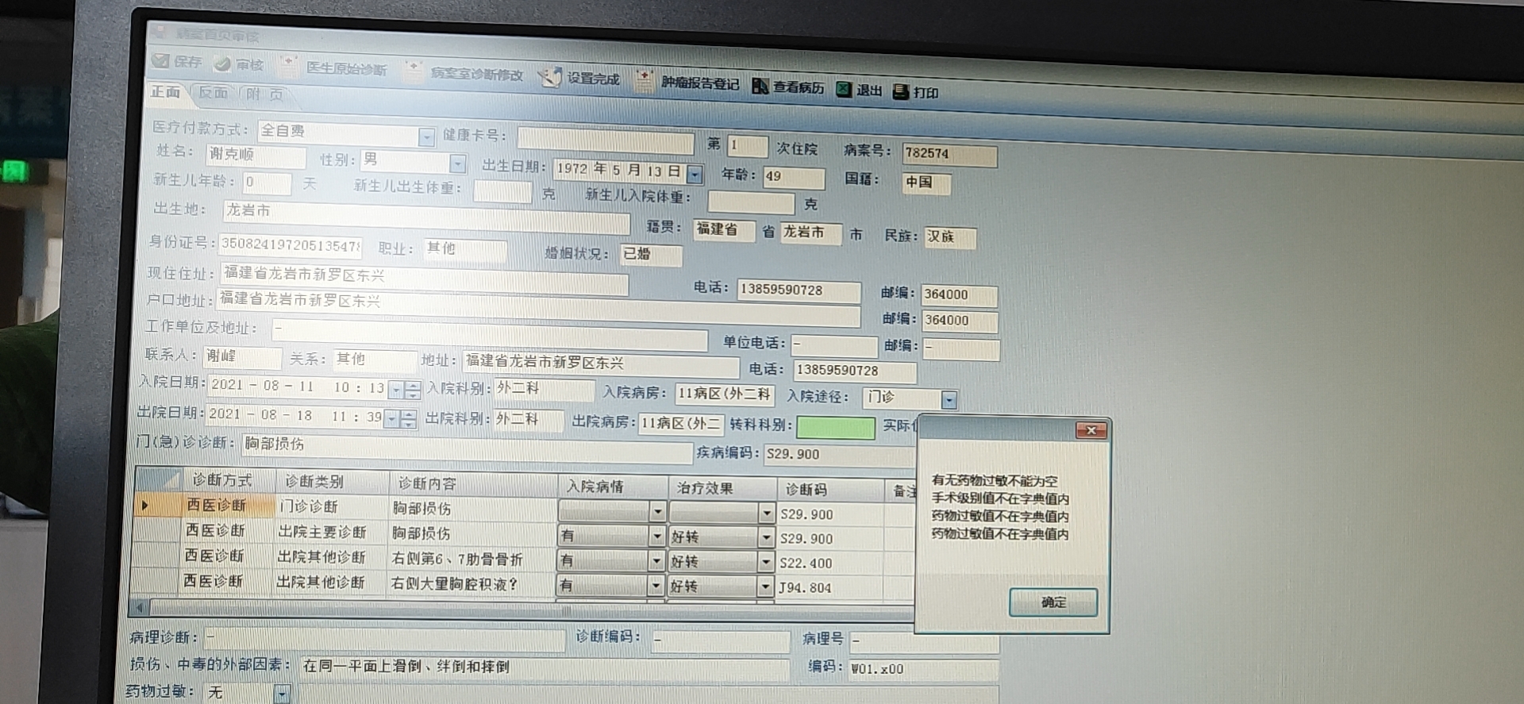Expand the 性别 dropdown
Image resolution: width=1524 pixels, height=704 pixels.
point(457,163)
